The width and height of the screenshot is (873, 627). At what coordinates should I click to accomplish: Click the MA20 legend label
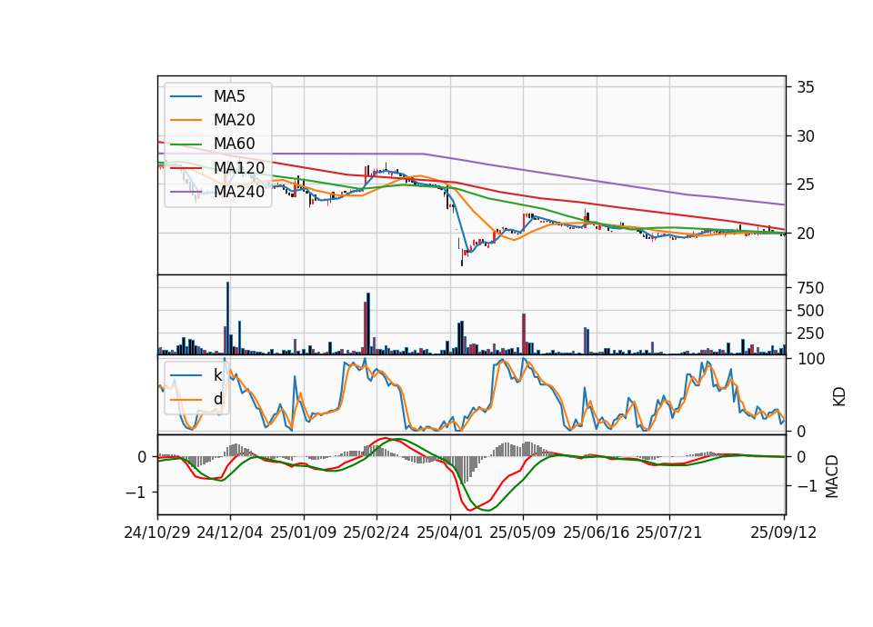[234, 120]
